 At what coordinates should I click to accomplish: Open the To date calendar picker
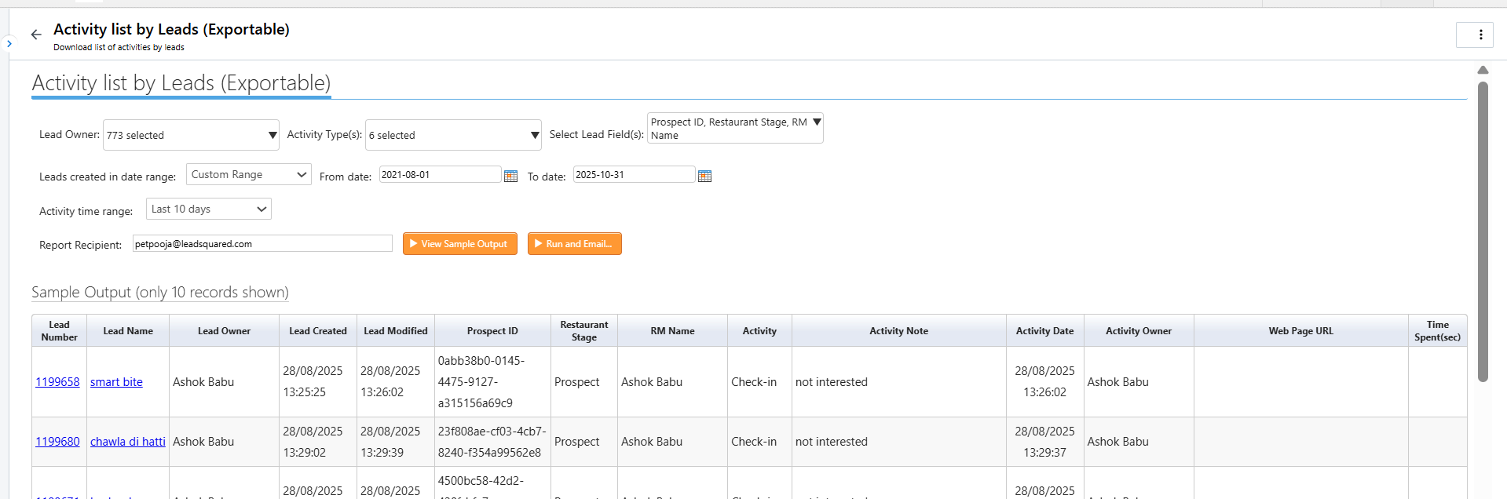[x=704, y=176]
